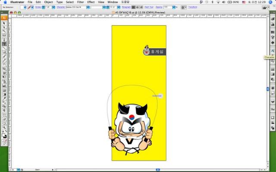Select the Rectangle tool
Screen dimensions: 276x172
pyautogui.click(x=4, y=52)
